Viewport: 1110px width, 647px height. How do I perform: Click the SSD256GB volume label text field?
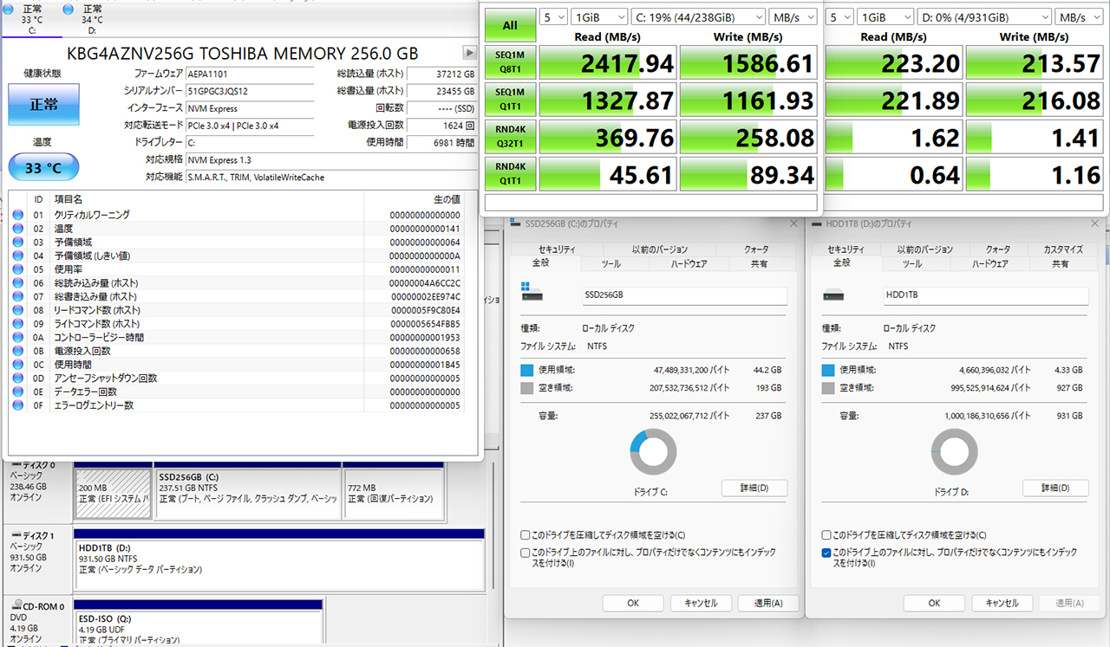click(684, 295)
